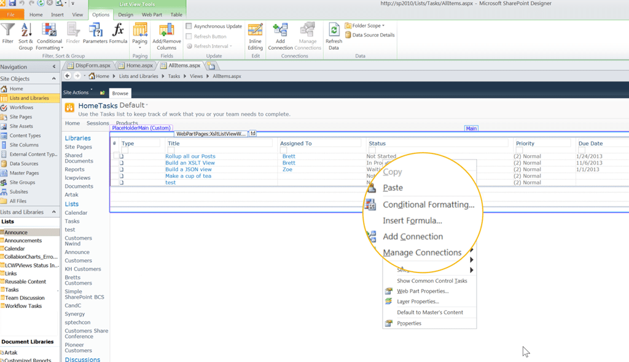Click Layer Properties in context menu
This screenshot has height=362, width=629.
[418, 301]
